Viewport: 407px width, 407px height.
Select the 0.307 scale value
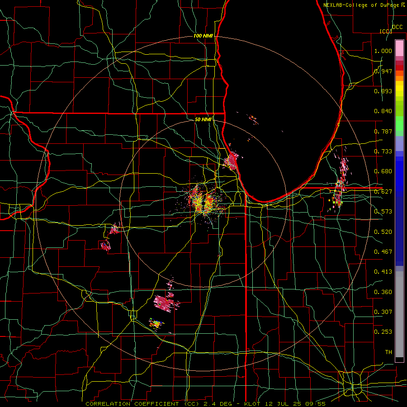383,312
